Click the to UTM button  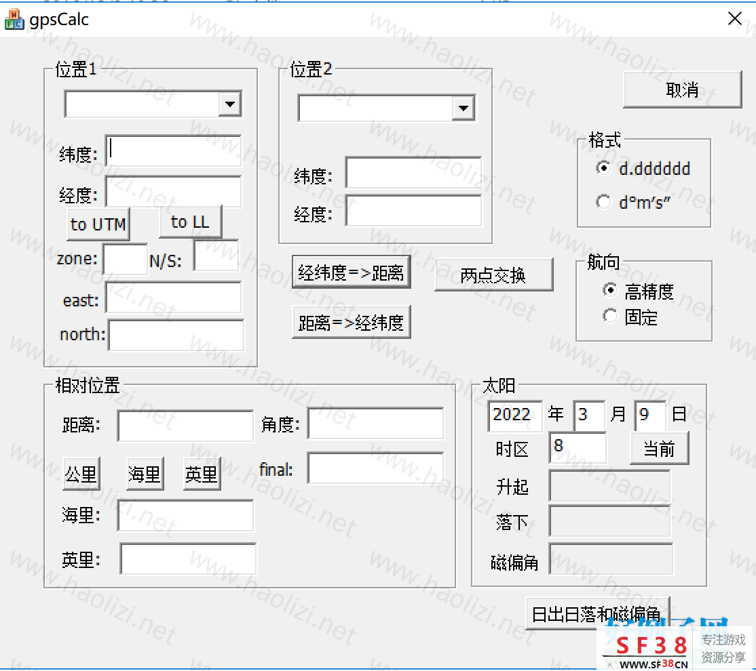(98, 224)
